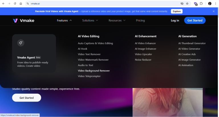
Task: Open the Chrome three-dot menu
Action: (x=216, y=4)
